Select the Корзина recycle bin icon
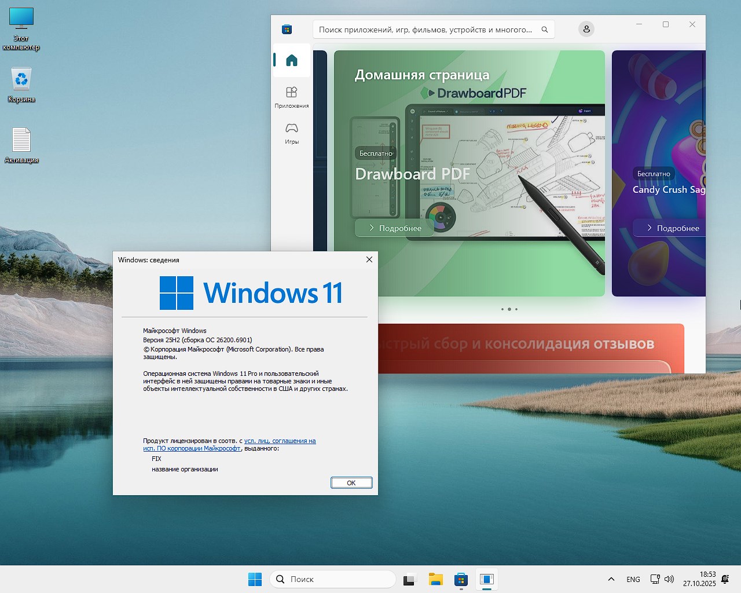741x593 pixels. 21,85
